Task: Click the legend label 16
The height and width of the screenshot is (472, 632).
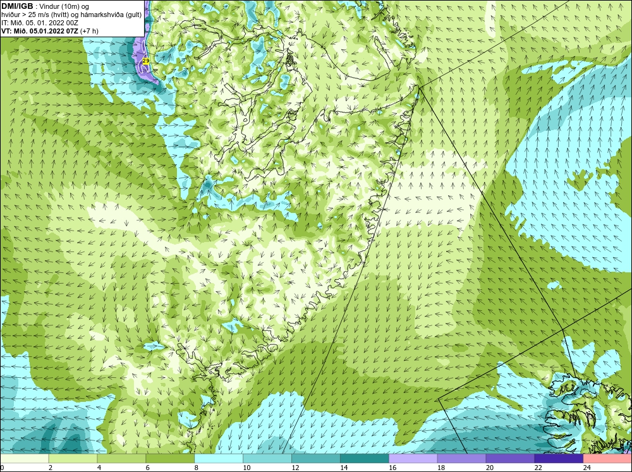Action: [x=392, y=468]
